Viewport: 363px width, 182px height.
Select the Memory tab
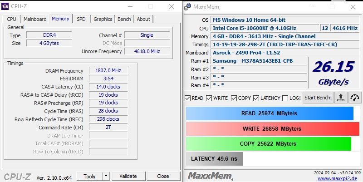pyautogui.click(x=60, y=19)
